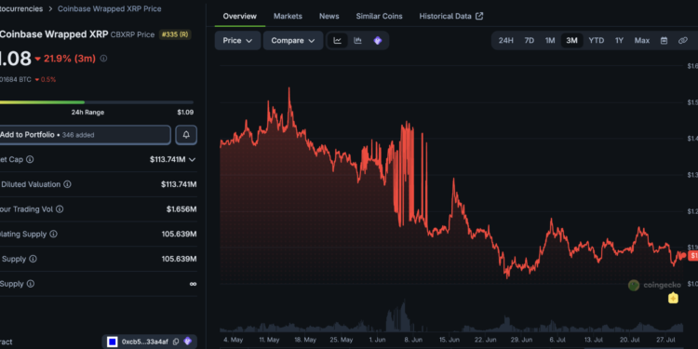Click the $1.656M trading volume value
The image size is (698, 349).
181,209
